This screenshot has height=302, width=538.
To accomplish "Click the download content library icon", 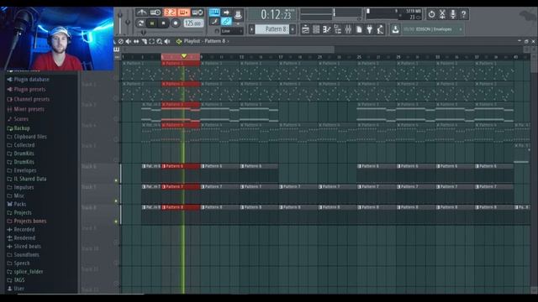I will (x=395, y=29).
